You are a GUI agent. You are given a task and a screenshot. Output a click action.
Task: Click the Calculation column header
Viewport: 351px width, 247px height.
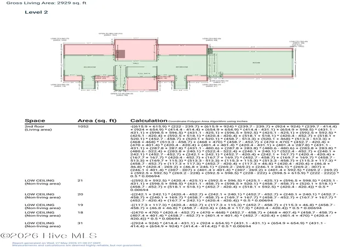149,121
